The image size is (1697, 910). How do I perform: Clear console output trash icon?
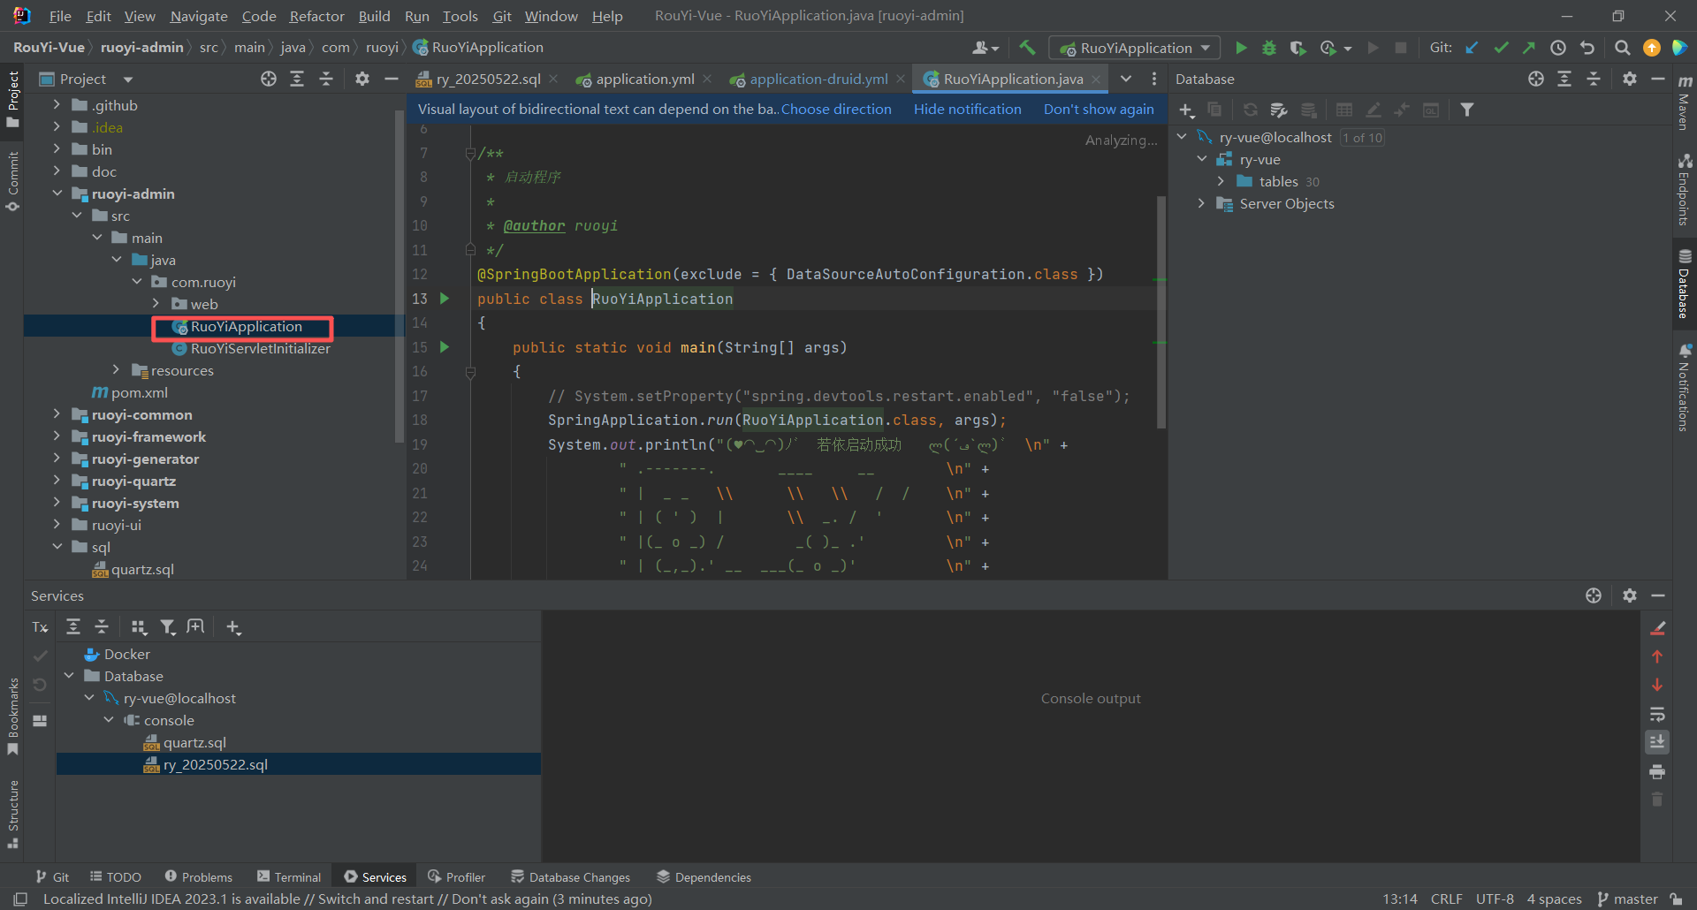coord(1657,800)
